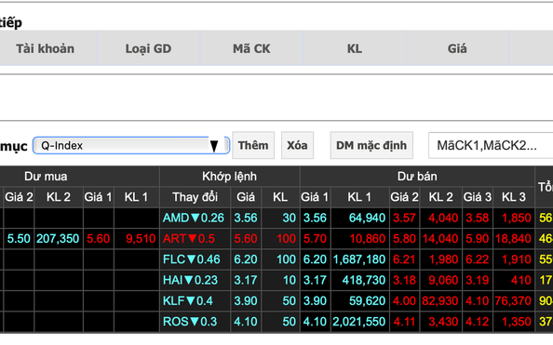Open the Q-Index category dropdown
Viewport: 553px width, 345px height.
(131, 146)
